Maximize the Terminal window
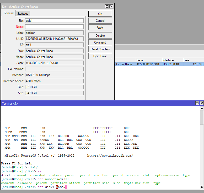This screenshot has height=193, width=204. click(x=197, y=103)
